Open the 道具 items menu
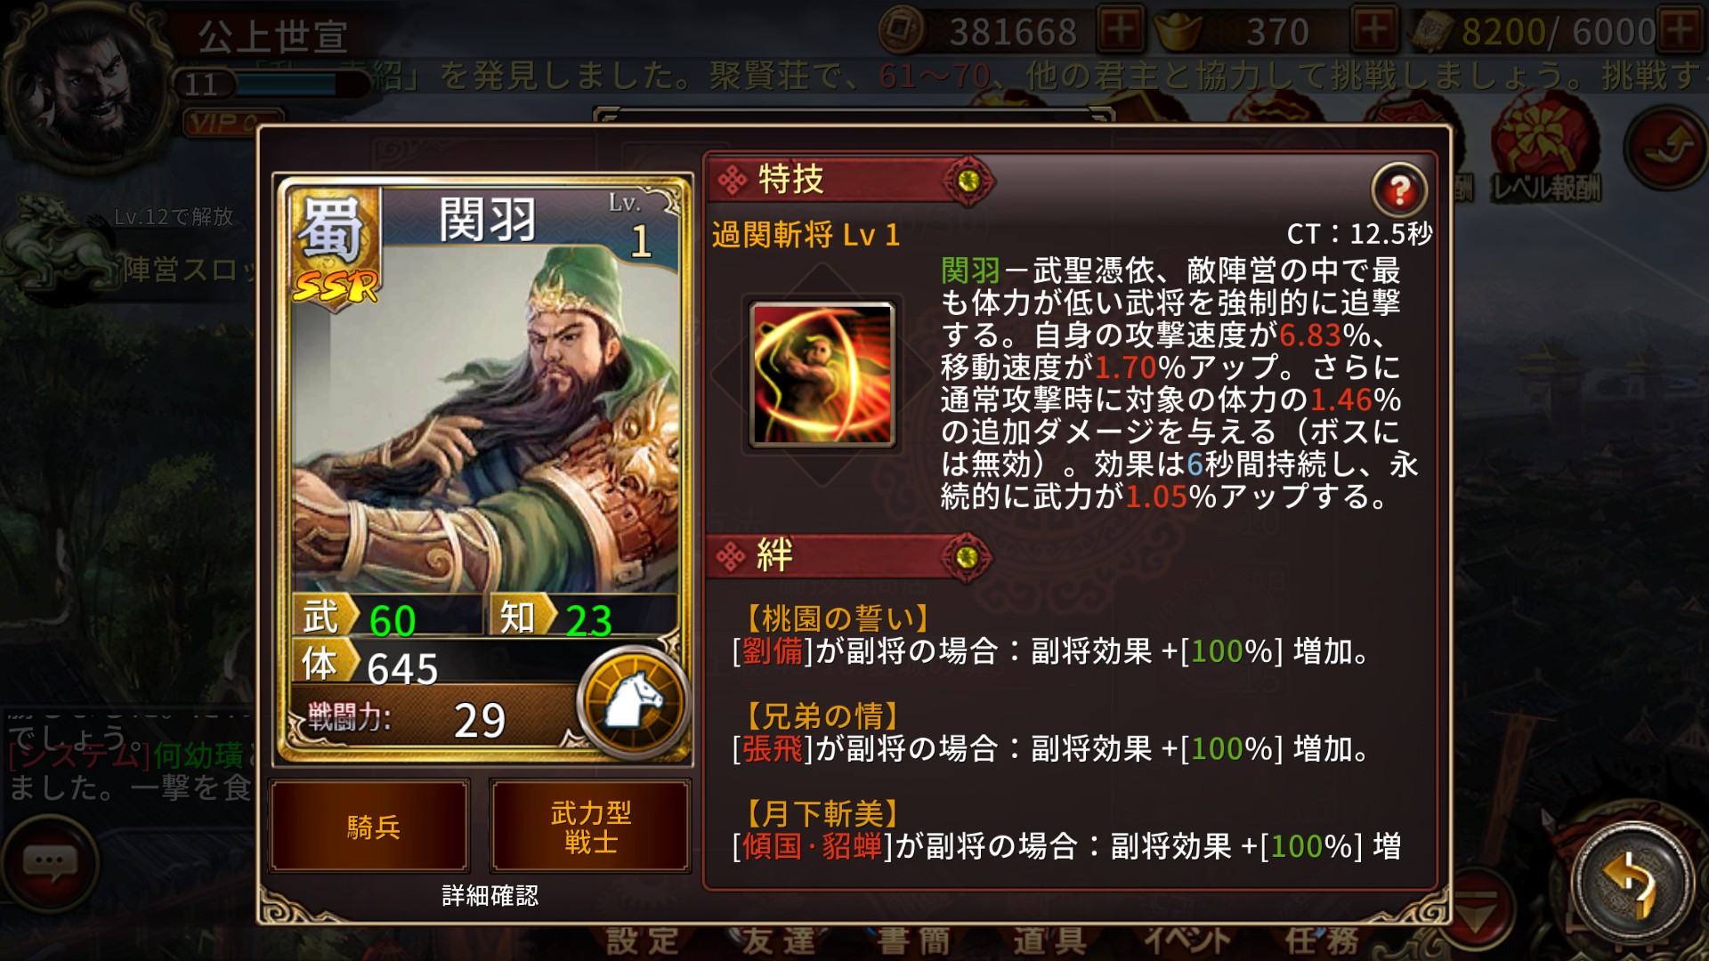Image resolution: width=1709 pixels, height=961 pixels. pos(1050,941)
